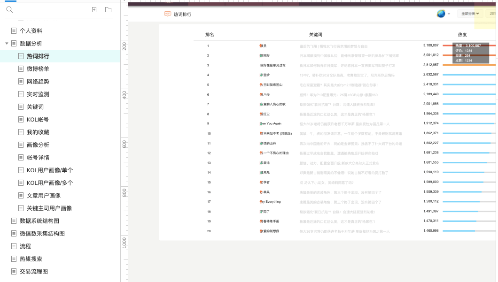The width and height of the screenshot is (498, 282).
Task: Open the 热巢搜索 page
Action: [x=31, y=259]
